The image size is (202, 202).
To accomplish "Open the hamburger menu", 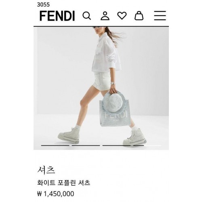I will click(160, 16).
